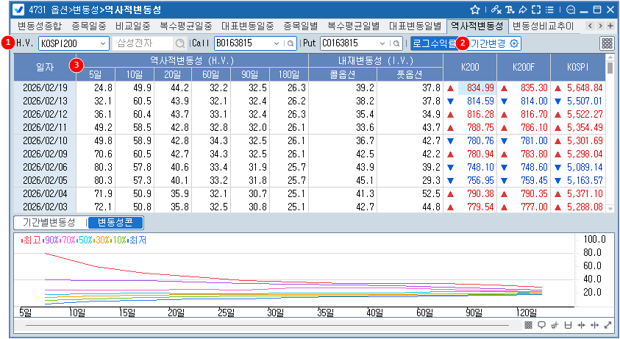Click the font size icon in title bar
The height and width of the screenshot is (339, 620).
[509, 10]
